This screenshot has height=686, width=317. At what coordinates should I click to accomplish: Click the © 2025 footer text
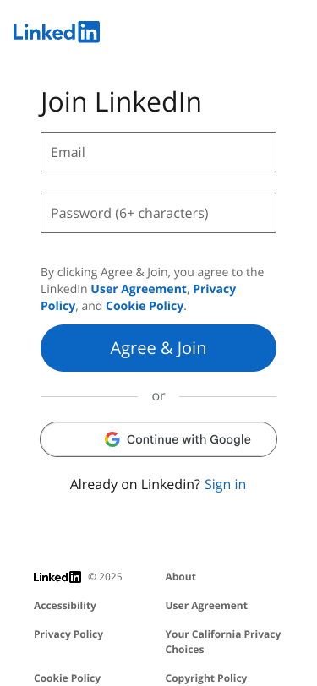(x=105, y=577)
